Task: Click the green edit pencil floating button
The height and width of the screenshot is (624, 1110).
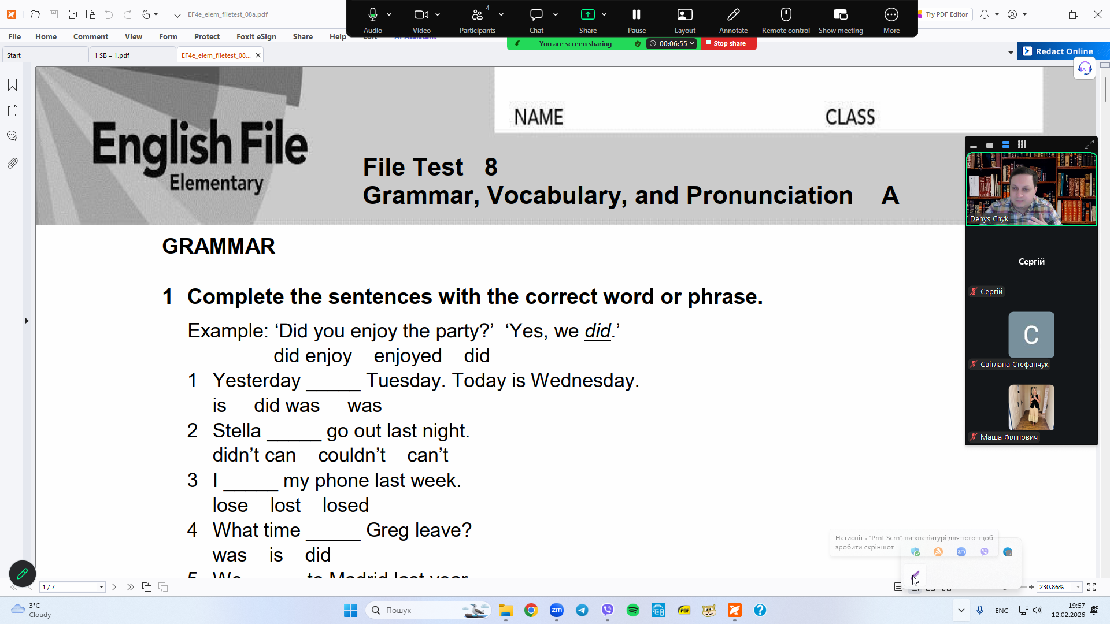Action: [x=23, y=574]
